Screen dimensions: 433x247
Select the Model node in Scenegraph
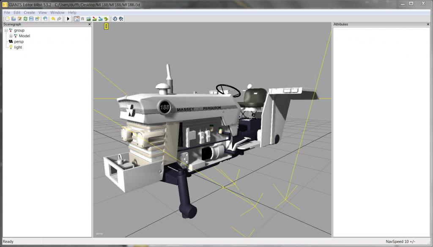(24, 36)
